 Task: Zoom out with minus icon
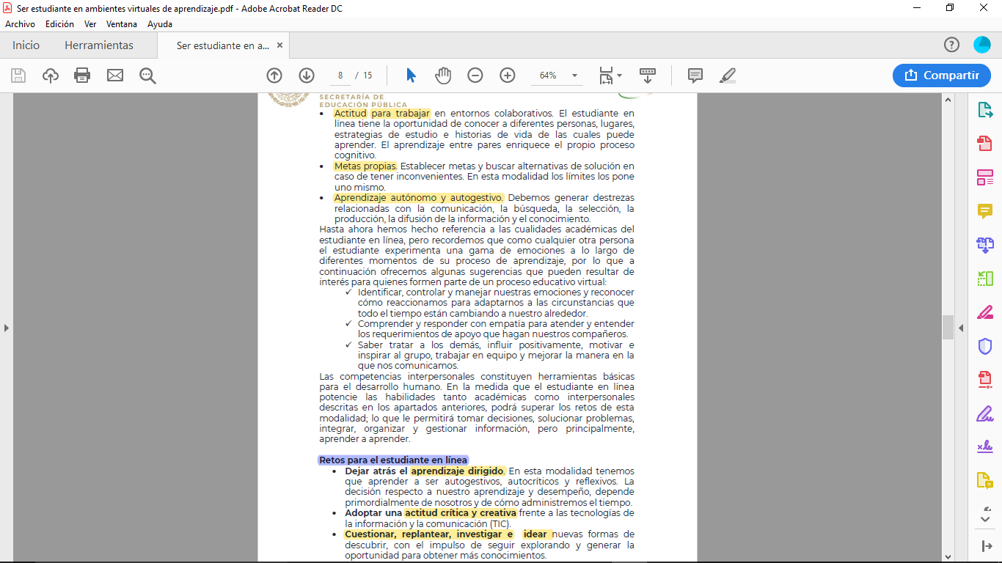tap(475, 76)
